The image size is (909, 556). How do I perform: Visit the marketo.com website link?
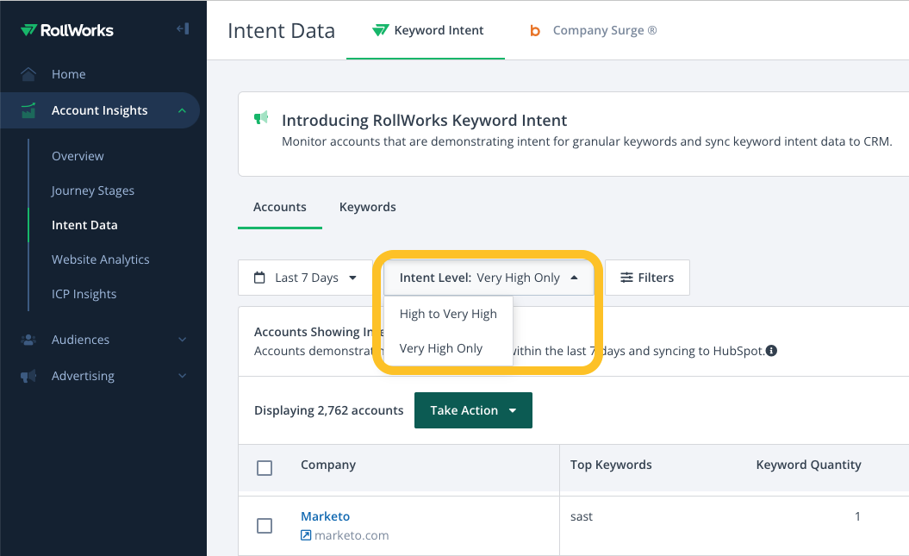point(352,535)
